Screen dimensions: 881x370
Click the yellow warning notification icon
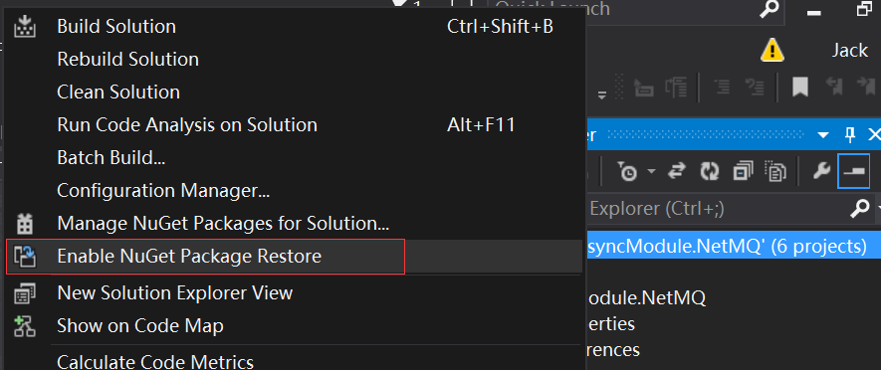click(772, 50)
